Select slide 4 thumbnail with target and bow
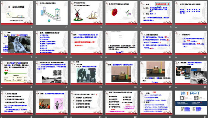 point(121,13)
